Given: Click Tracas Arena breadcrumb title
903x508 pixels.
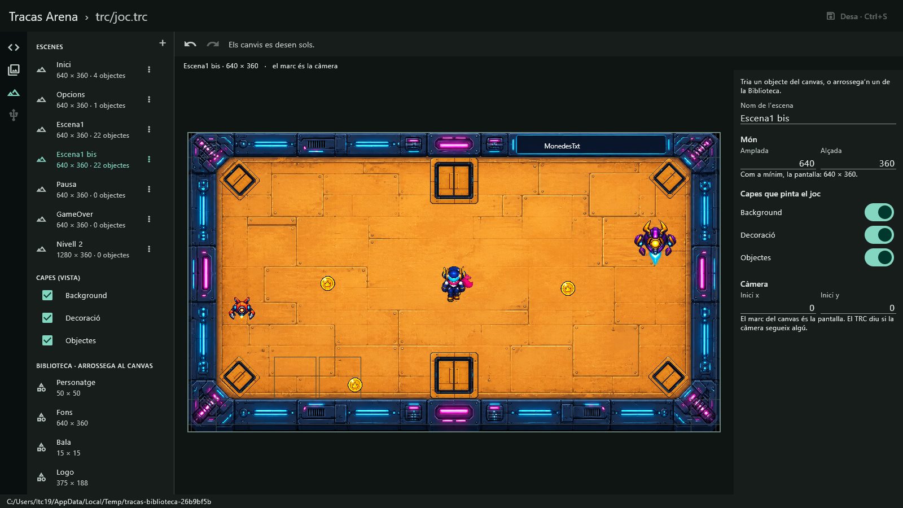Looking at the screenshot, I should (43, 16).
